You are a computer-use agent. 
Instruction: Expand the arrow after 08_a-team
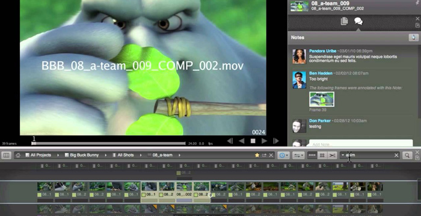pos(179,155)
